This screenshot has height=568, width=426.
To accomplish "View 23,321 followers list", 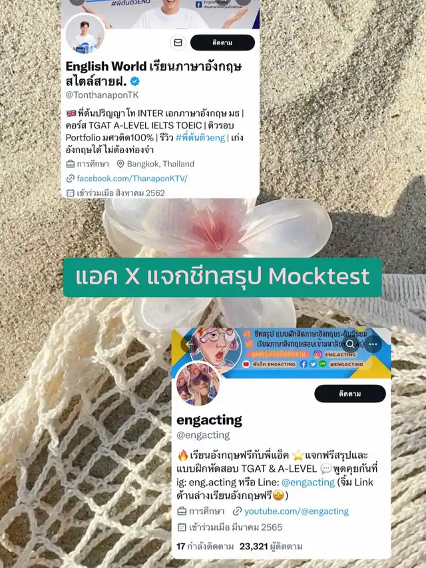I will (x=271, y=546).
